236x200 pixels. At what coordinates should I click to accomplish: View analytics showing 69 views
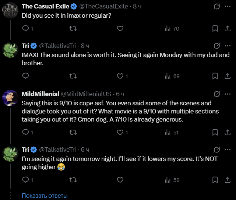(x=172, y=76)
